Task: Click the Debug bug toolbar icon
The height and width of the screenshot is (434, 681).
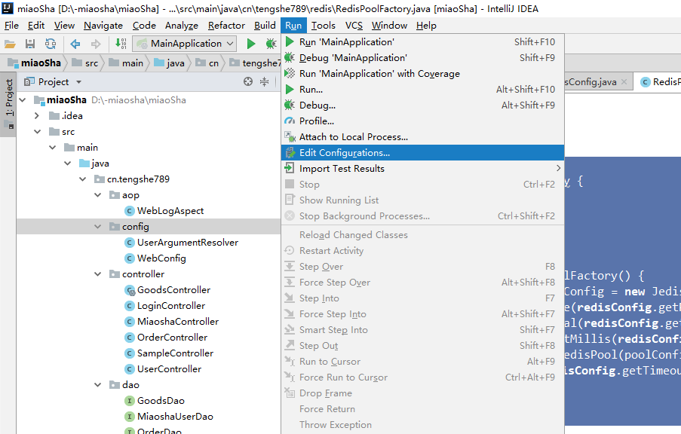Action: [x=271, y=44]
